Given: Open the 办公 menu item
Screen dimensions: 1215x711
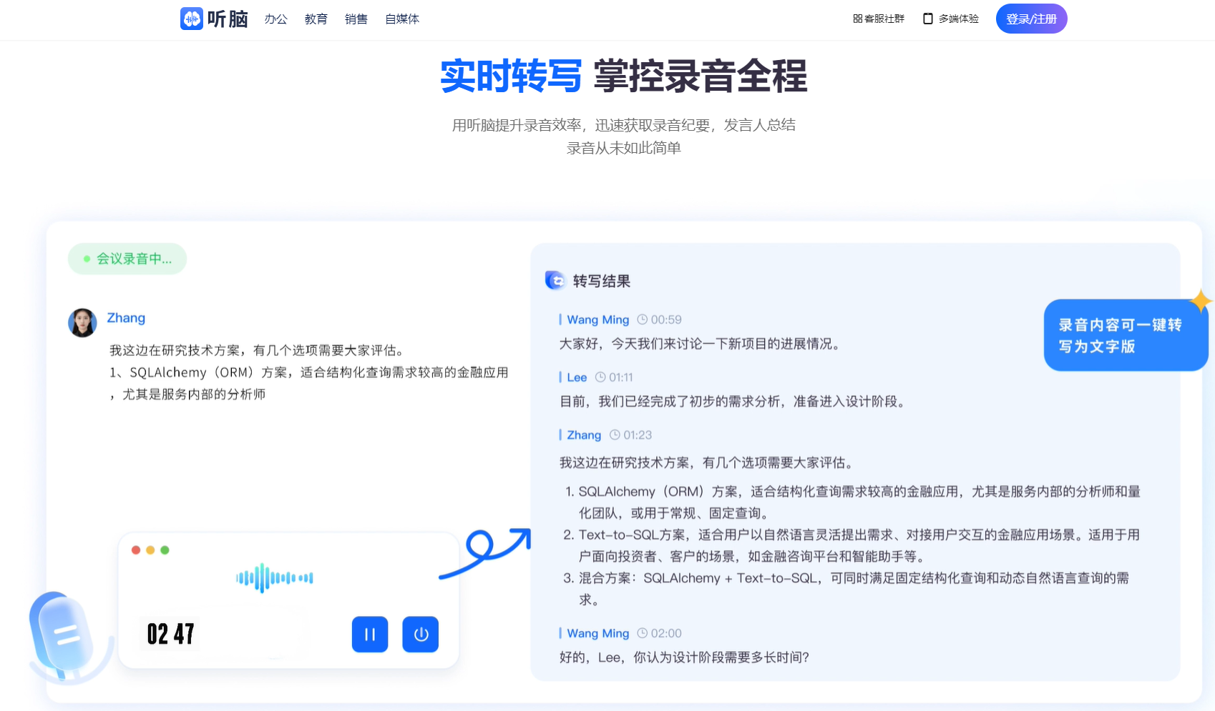Looking at the screenshot, I should [275, 19].
